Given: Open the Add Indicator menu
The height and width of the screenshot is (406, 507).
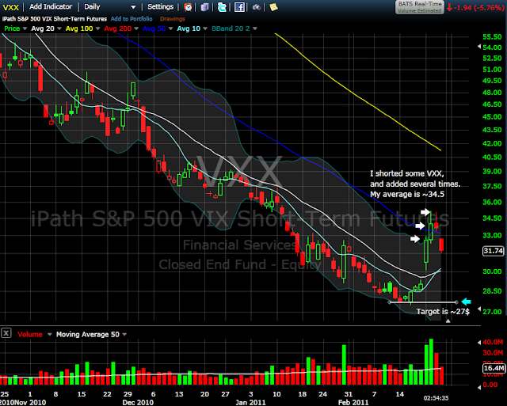Looking at the screenshot, I should coord(51,7).
